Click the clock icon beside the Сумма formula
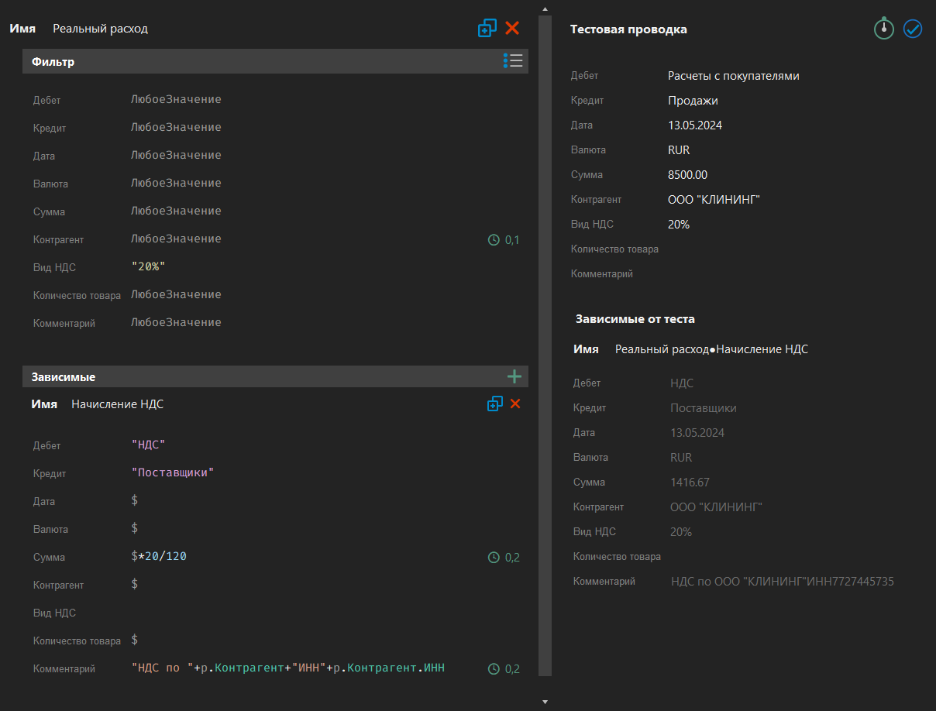The height and width of the screenshot is (711, 936). click(x=494, y=557)
